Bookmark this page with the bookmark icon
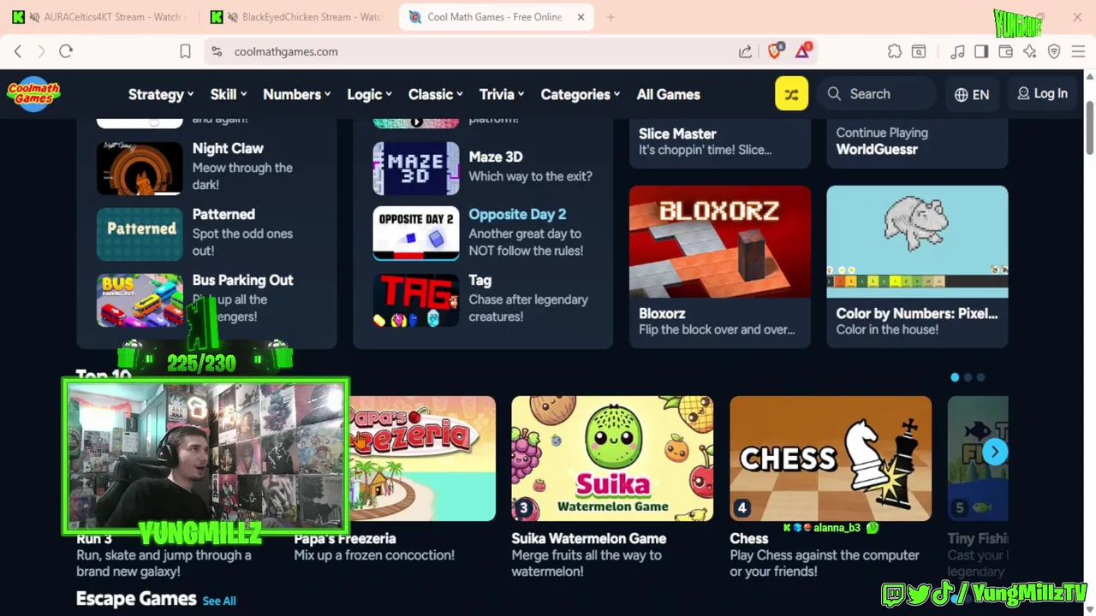The width and height of the screenshot is (1096, 616). click(x=185, y=51)
